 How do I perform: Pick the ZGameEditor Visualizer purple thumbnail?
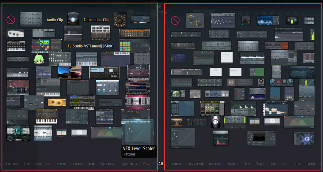(x=304, y=138)
